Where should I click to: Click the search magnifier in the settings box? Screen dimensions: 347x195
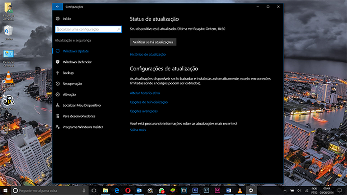pyautogui.click(x=118, y=29)
